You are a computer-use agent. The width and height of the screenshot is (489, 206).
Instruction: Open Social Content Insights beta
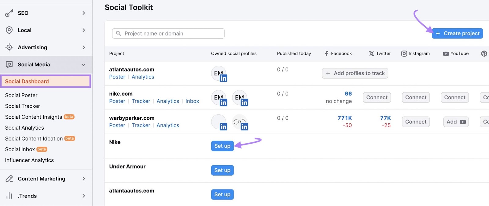click(40, 117)
